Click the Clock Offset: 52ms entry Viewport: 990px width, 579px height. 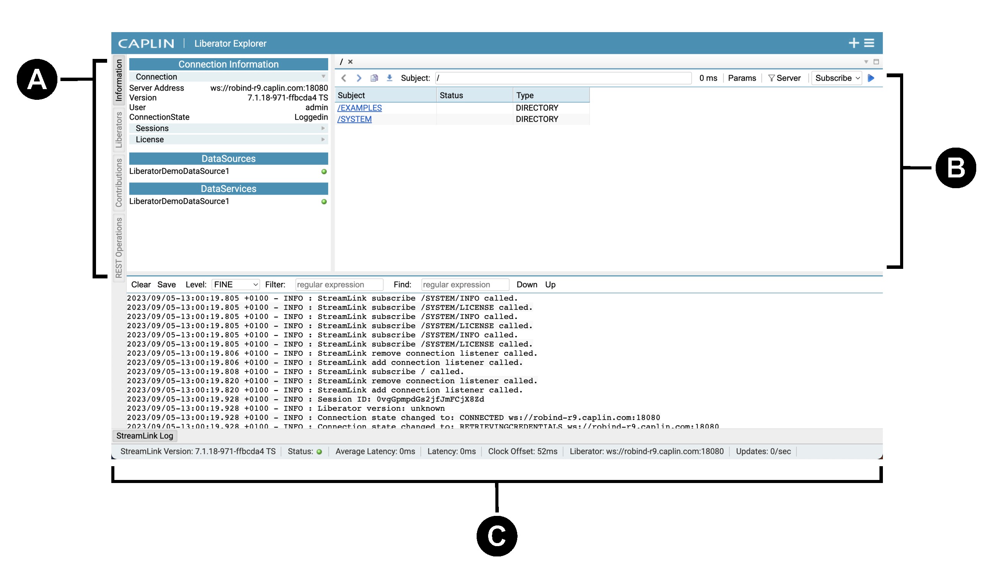click(x=523, y=451)
